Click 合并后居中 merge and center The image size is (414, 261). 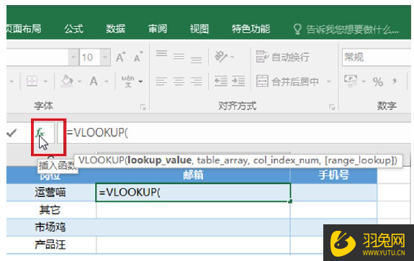[x=287, y=81]
